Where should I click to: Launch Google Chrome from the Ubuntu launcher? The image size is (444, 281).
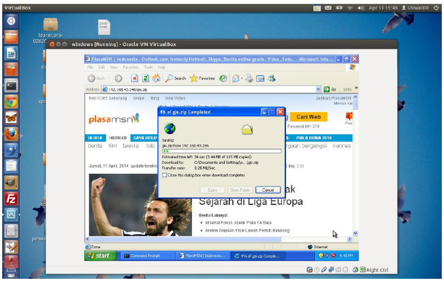click(x=11, y=102)
